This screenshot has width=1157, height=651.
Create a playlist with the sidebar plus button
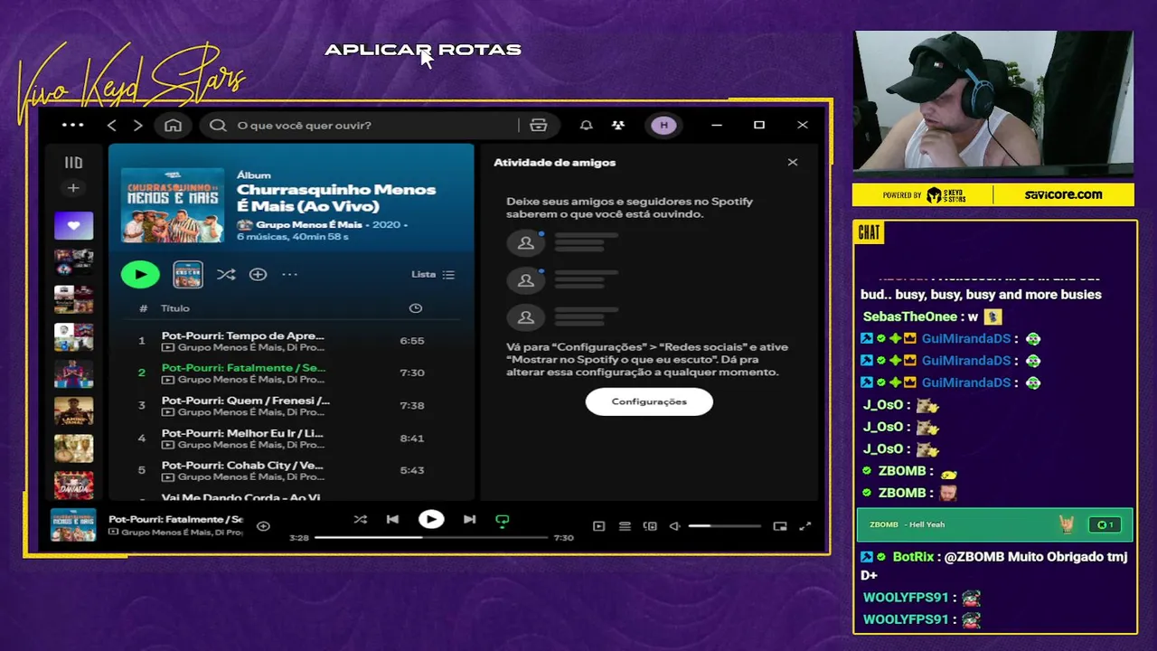pos(73,188)
